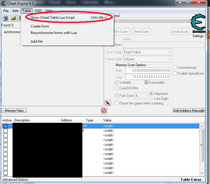Open the D3D menu
Screen dimensions: 210x184
(x=38, y=11)
